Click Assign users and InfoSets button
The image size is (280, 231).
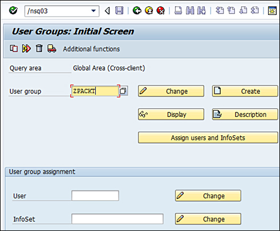click(208, 137)
